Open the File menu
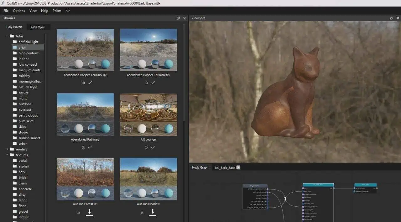The width and height of the screenshot is (401, 222). (6, 11)
